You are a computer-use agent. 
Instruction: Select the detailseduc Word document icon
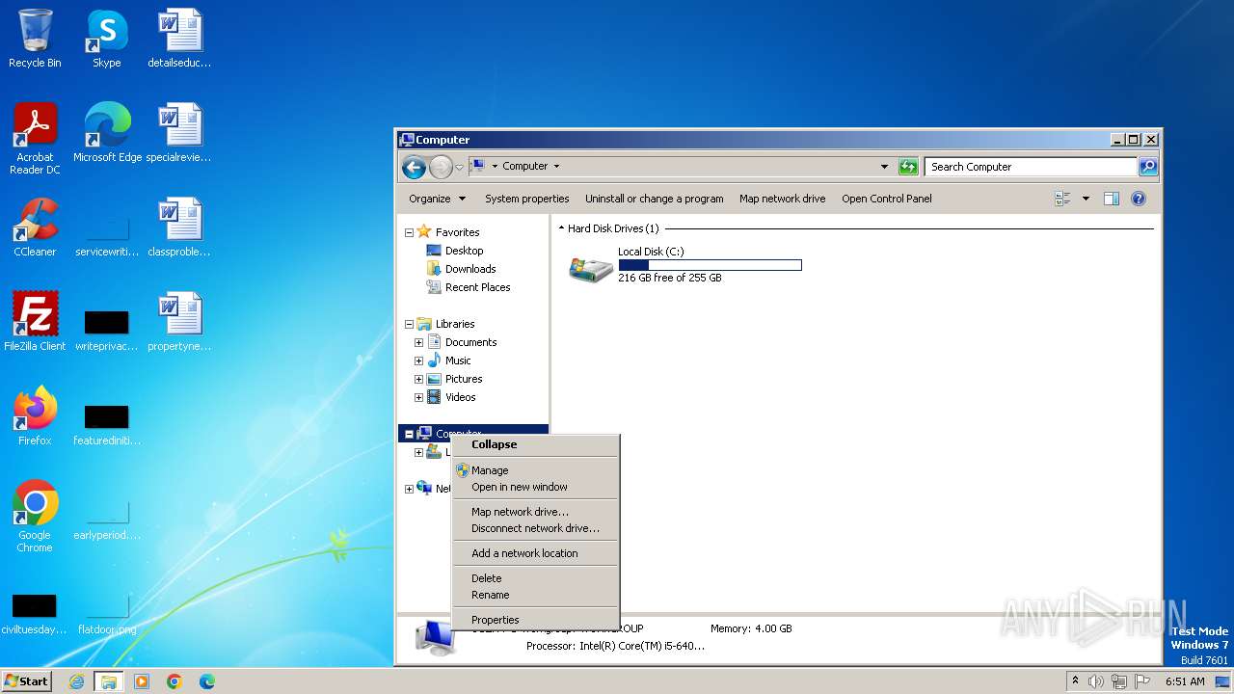(x=179, y=39)
